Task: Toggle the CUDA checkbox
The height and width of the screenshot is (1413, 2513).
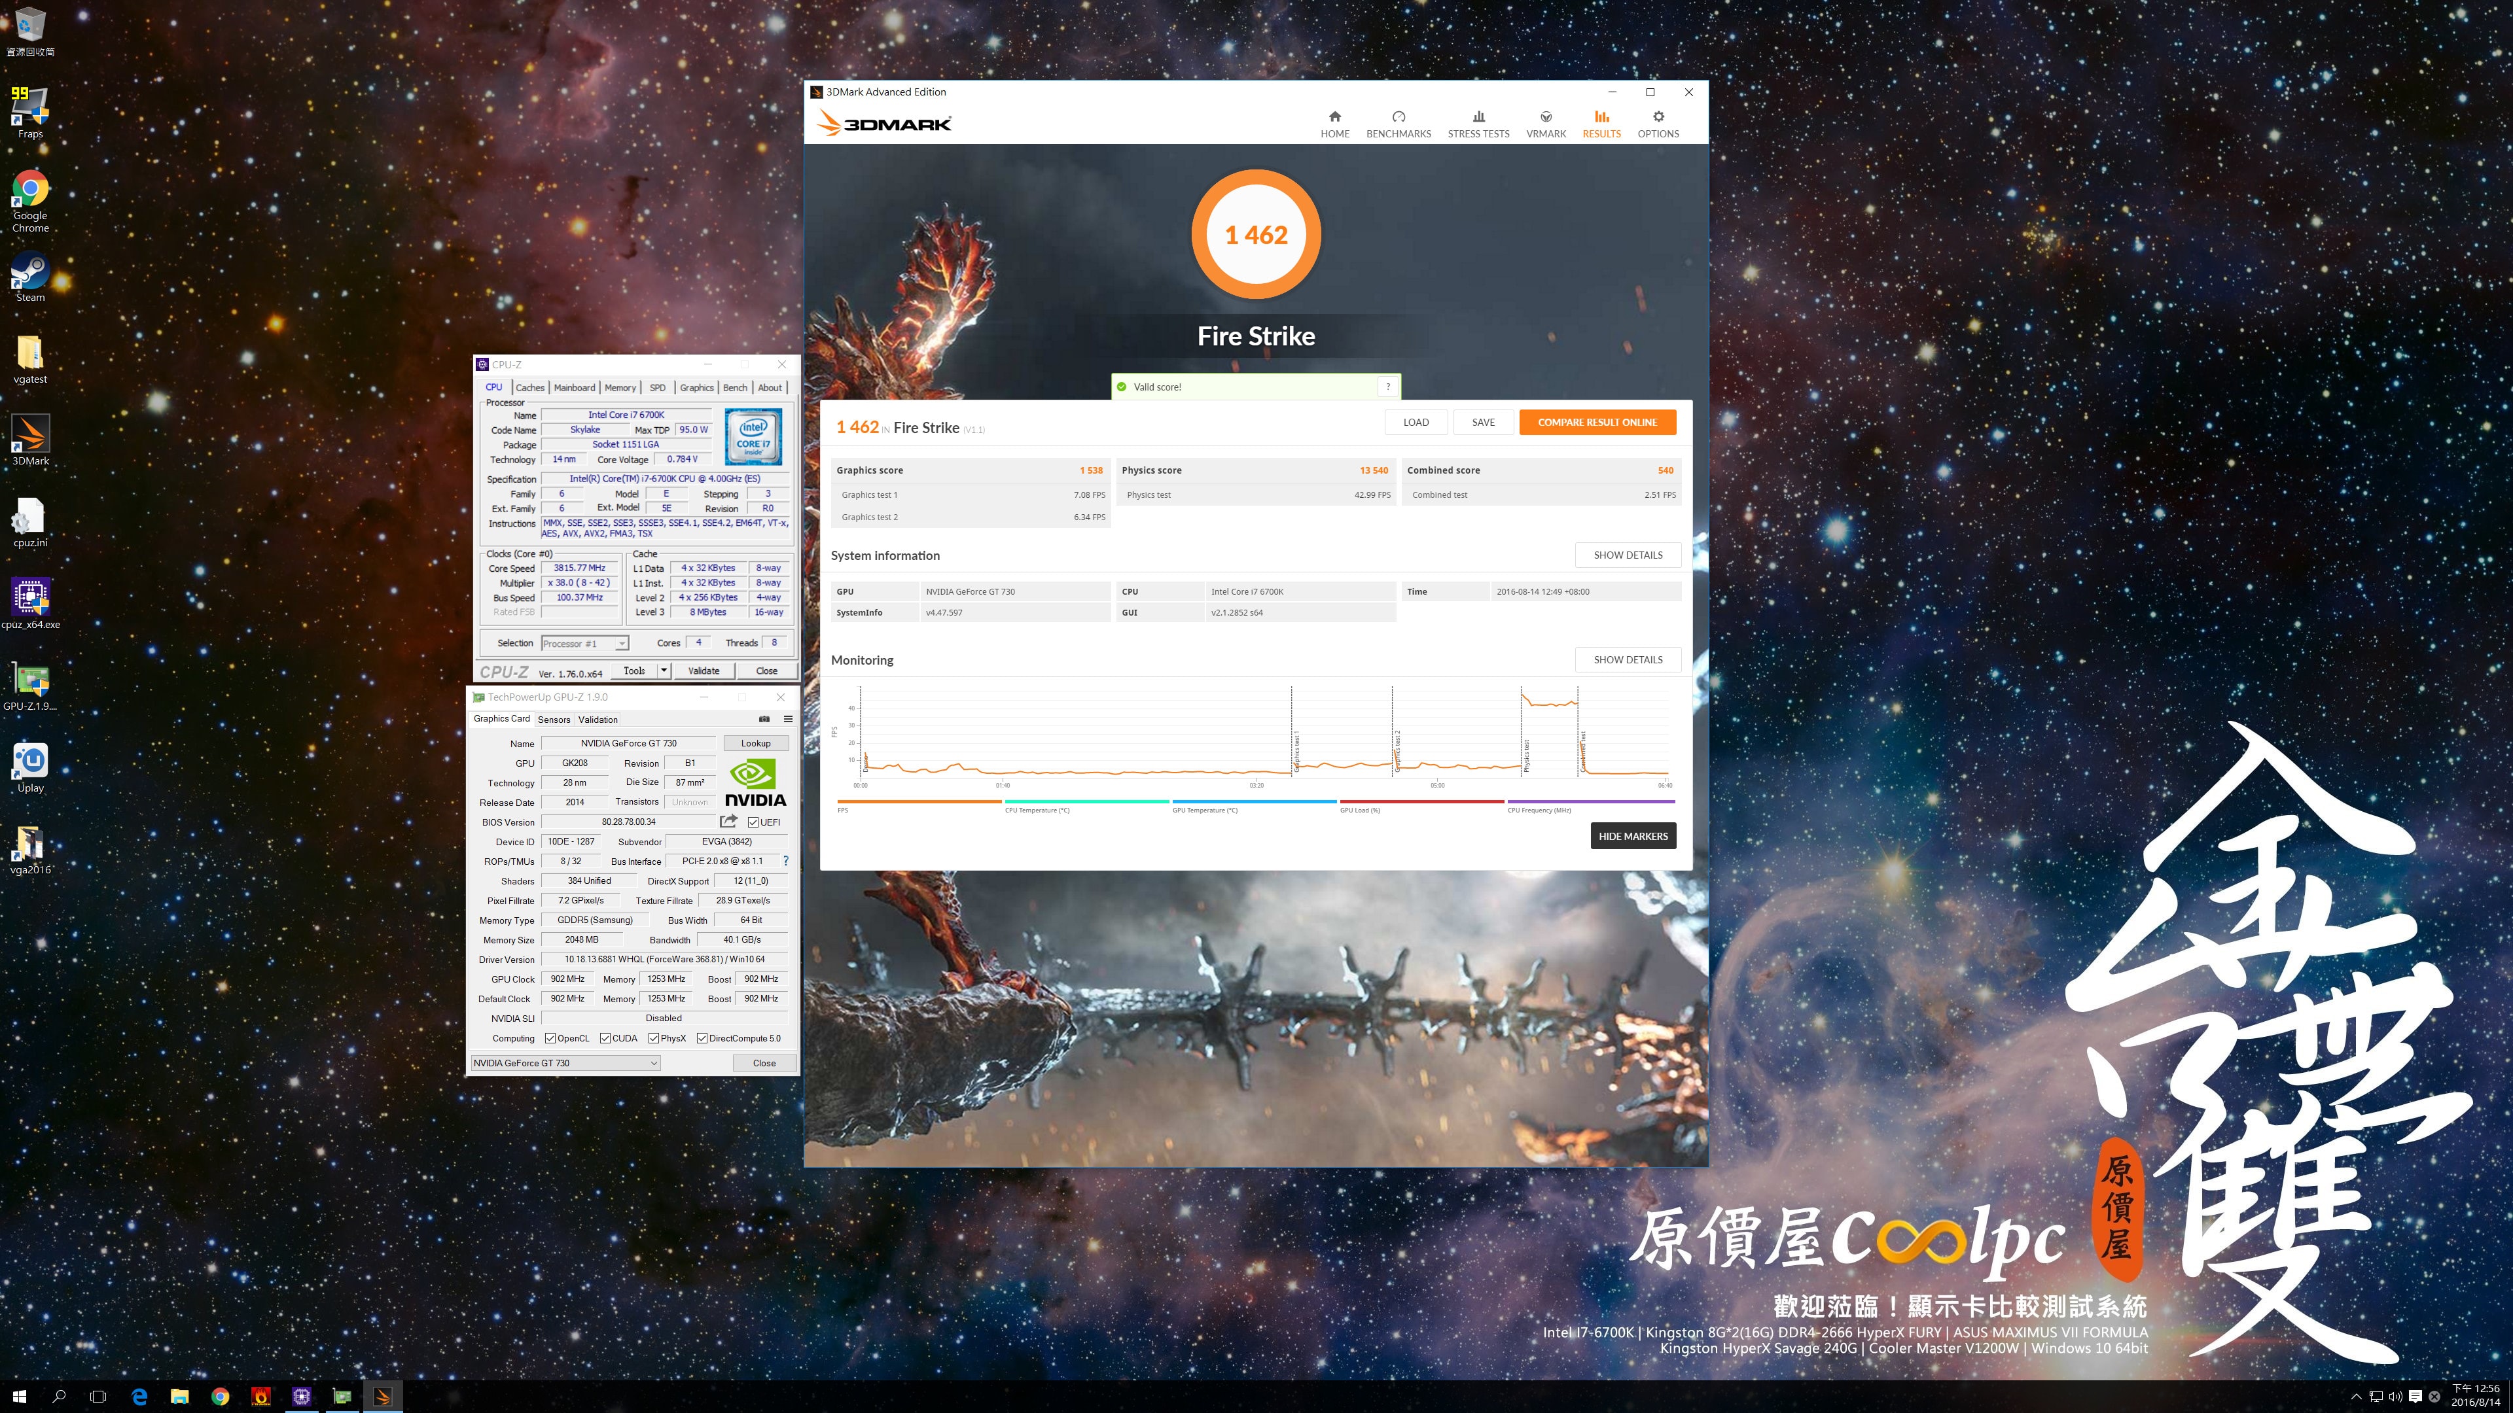Action: pos(605,1038)
